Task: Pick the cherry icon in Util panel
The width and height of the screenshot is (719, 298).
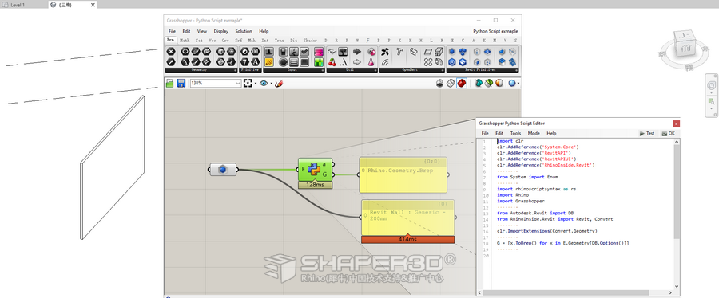Action: pos(332,61)
